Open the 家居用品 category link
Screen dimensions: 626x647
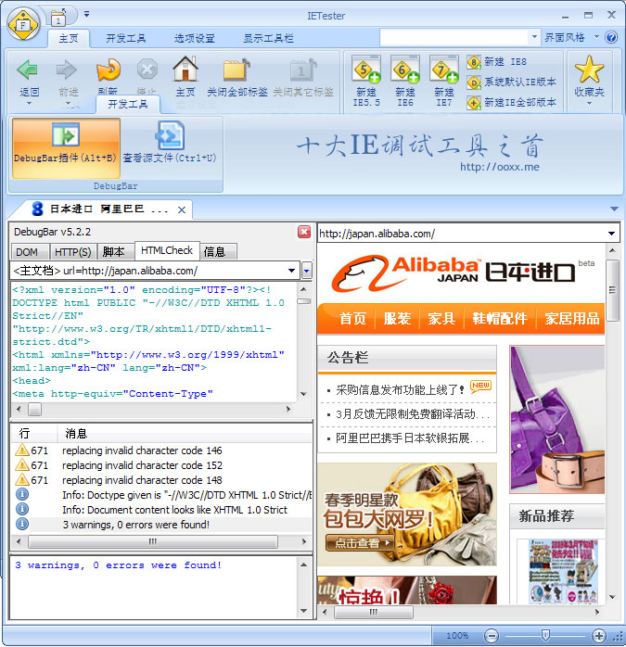[571, 319]
